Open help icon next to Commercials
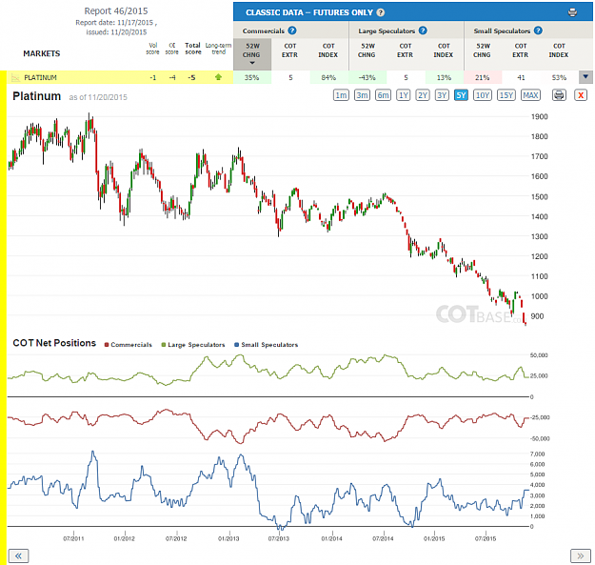The image size is (595, 565). click(292, 30)
